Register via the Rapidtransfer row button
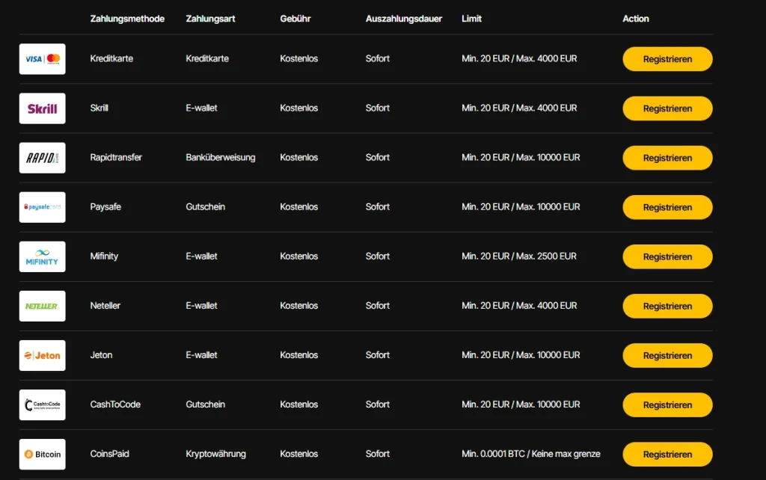 coord(667,158)
